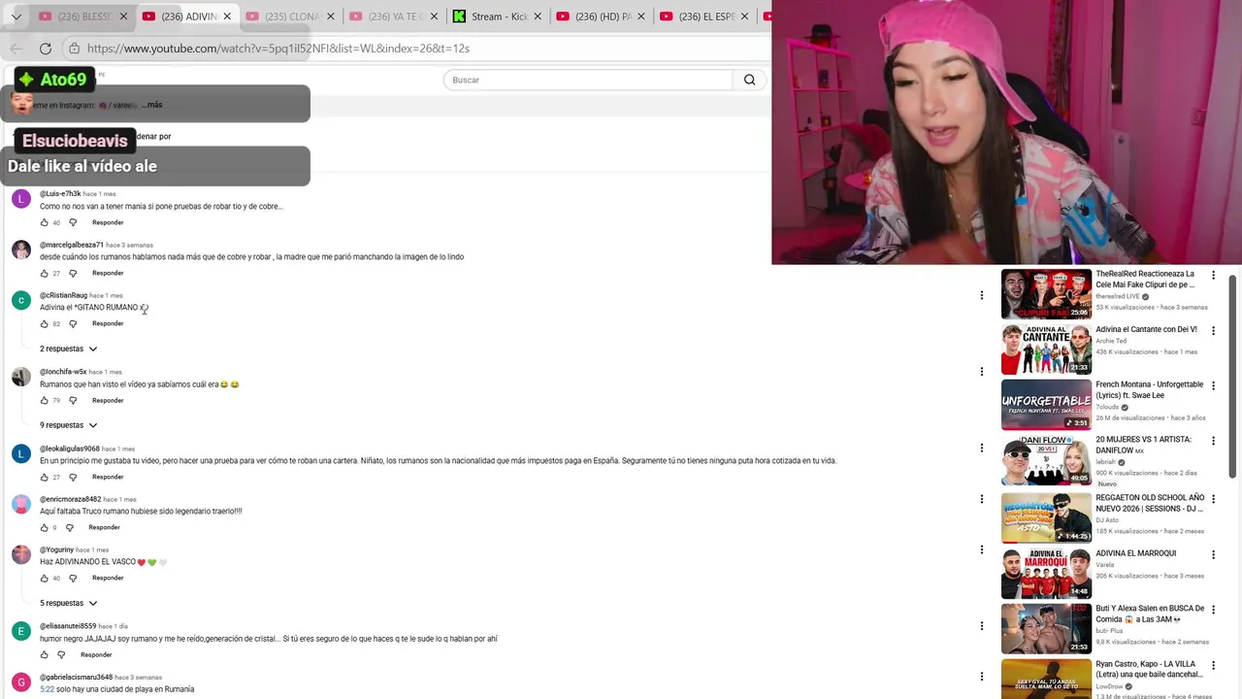This screenshot has height=699, width=1242.
Task: Open options menu for Adivina el Cantante video
Action: coord(1213,330)
